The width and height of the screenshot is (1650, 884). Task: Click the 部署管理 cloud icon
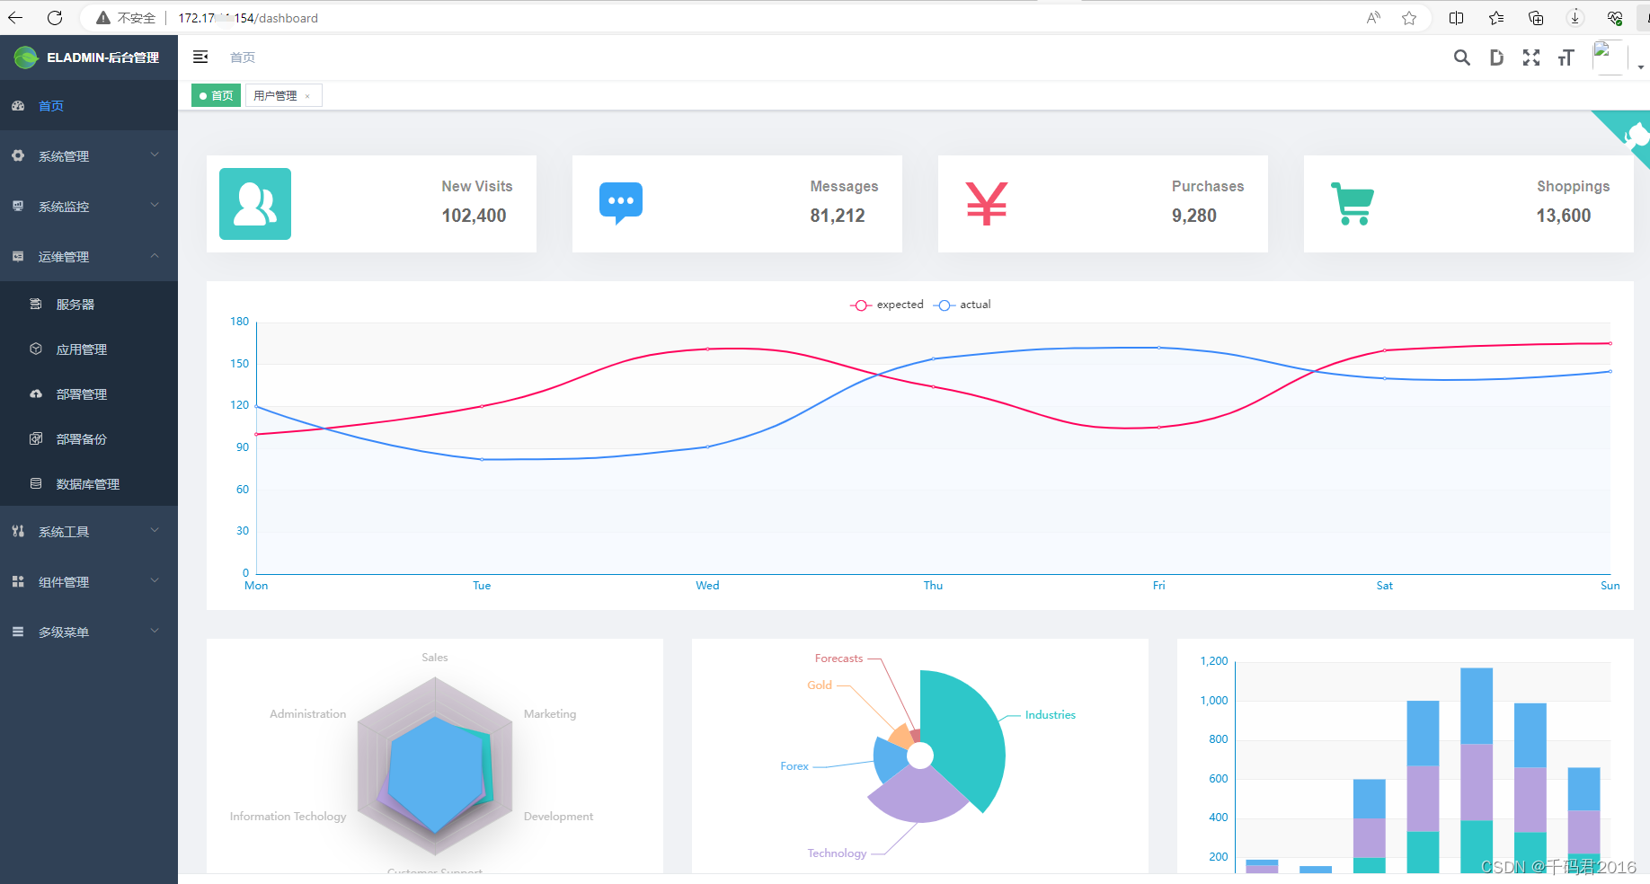click(x=36, y=393)
